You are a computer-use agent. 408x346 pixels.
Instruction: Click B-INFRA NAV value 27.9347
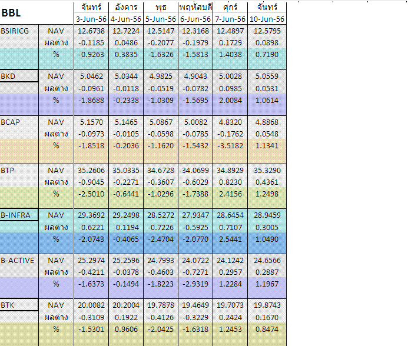coord(195,215)
